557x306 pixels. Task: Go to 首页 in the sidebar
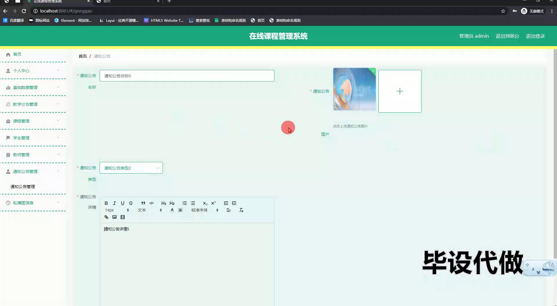pos(17,54)
